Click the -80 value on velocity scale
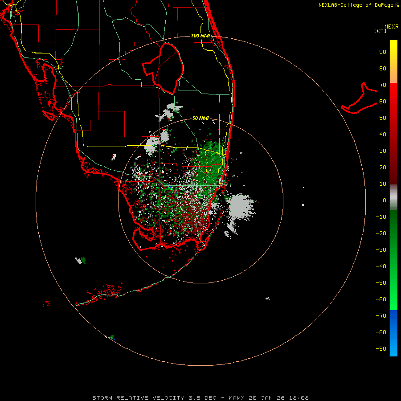This screenshot has width=401, height=401. [x=381, y=332]
